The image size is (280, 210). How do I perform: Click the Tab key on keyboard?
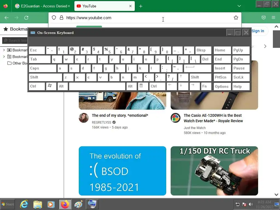(40, 59)
